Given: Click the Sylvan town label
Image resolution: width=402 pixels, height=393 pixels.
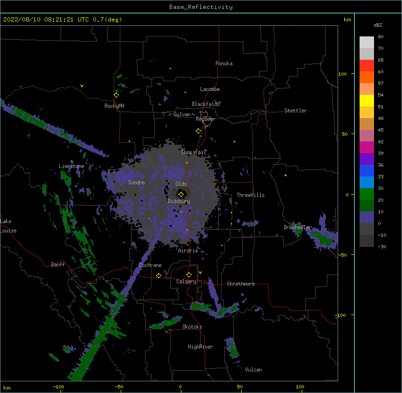Looking at the screenshot, I should click(182, 114).
